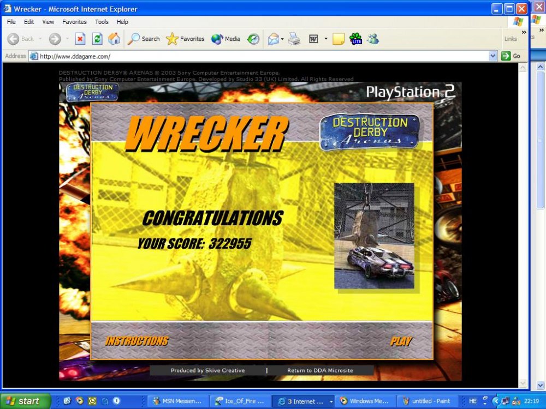Image resolution: width=546 pixels, height=409 pixels.
Task: Click the page scrollbar up arrow
Action: (x=523, y=68)
